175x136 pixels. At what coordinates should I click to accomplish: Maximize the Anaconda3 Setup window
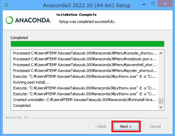[153, 3]
